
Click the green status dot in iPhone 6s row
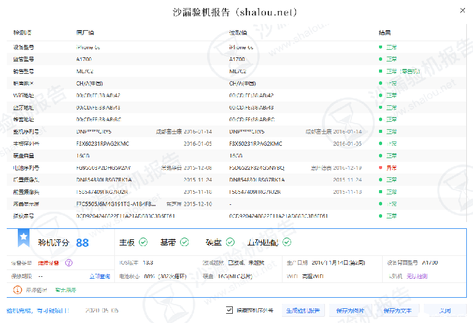[x=380, y=47]
